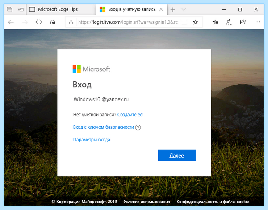The width and height of the screenshot is (268, 210).
Task: Open Edge settings and more menu
Action: (257, 22)
